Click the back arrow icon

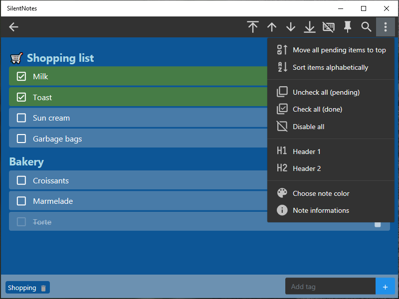coord(13,27)
